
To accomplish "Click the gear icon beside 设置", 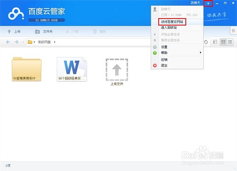I will click(x=155, y=47).
